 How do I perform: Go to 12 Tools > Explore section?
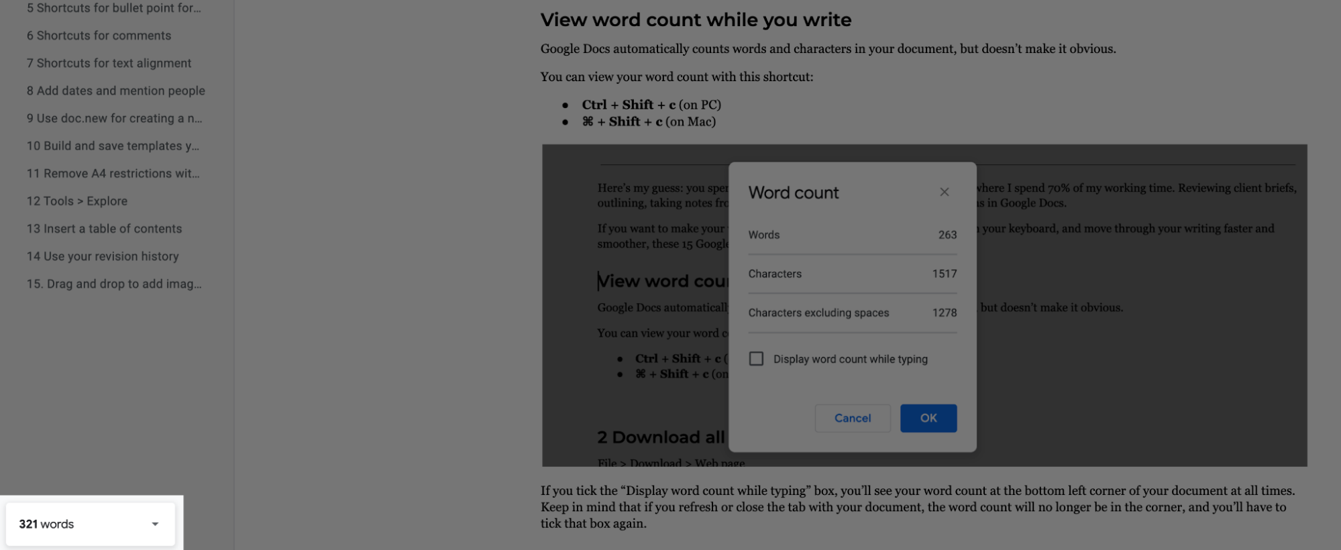pyautogui.click(x=76, y=201)
